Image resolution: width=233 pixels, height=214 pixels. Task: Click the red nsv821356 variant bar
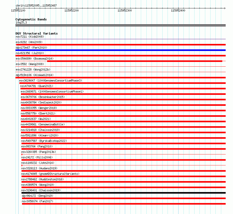coord(120,56)
